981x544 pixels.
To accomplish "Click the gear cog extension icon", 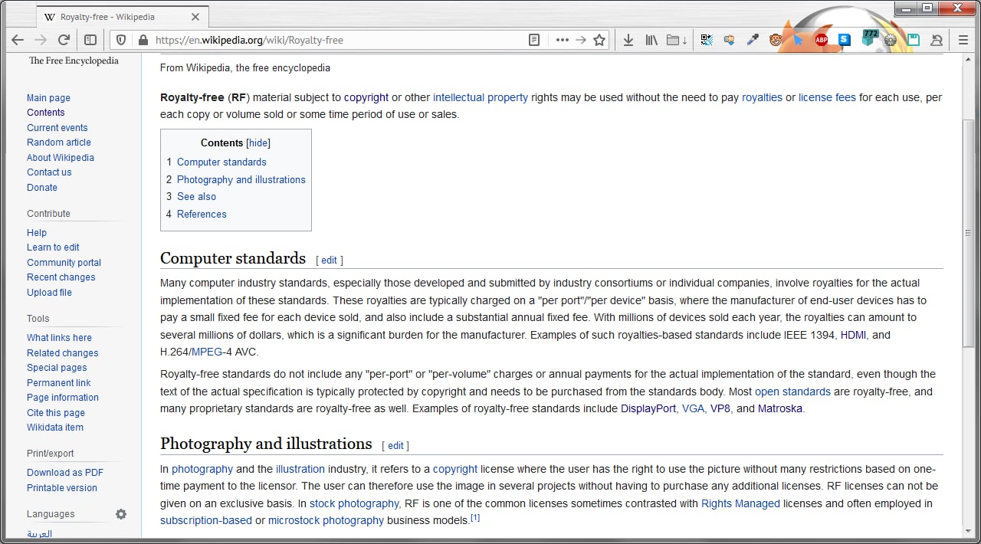I will click(891, 40).
